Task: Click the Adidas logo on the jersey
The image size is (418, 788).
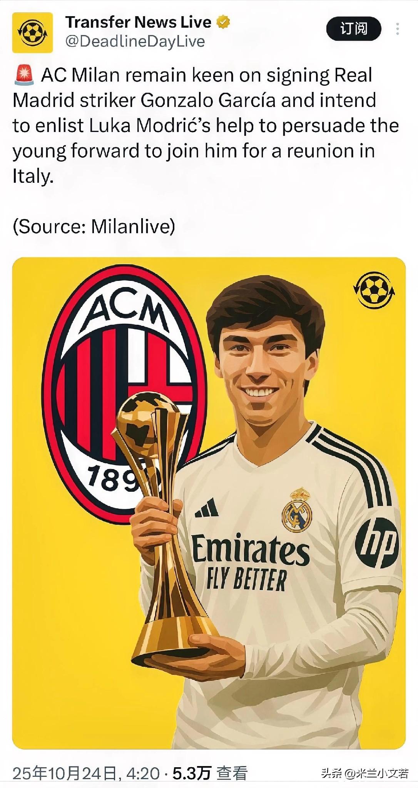Action: (207, 508)
